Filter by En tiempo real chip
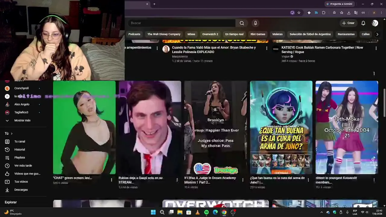The width and height of the screenshot is (386, 217). coord(234,34)
